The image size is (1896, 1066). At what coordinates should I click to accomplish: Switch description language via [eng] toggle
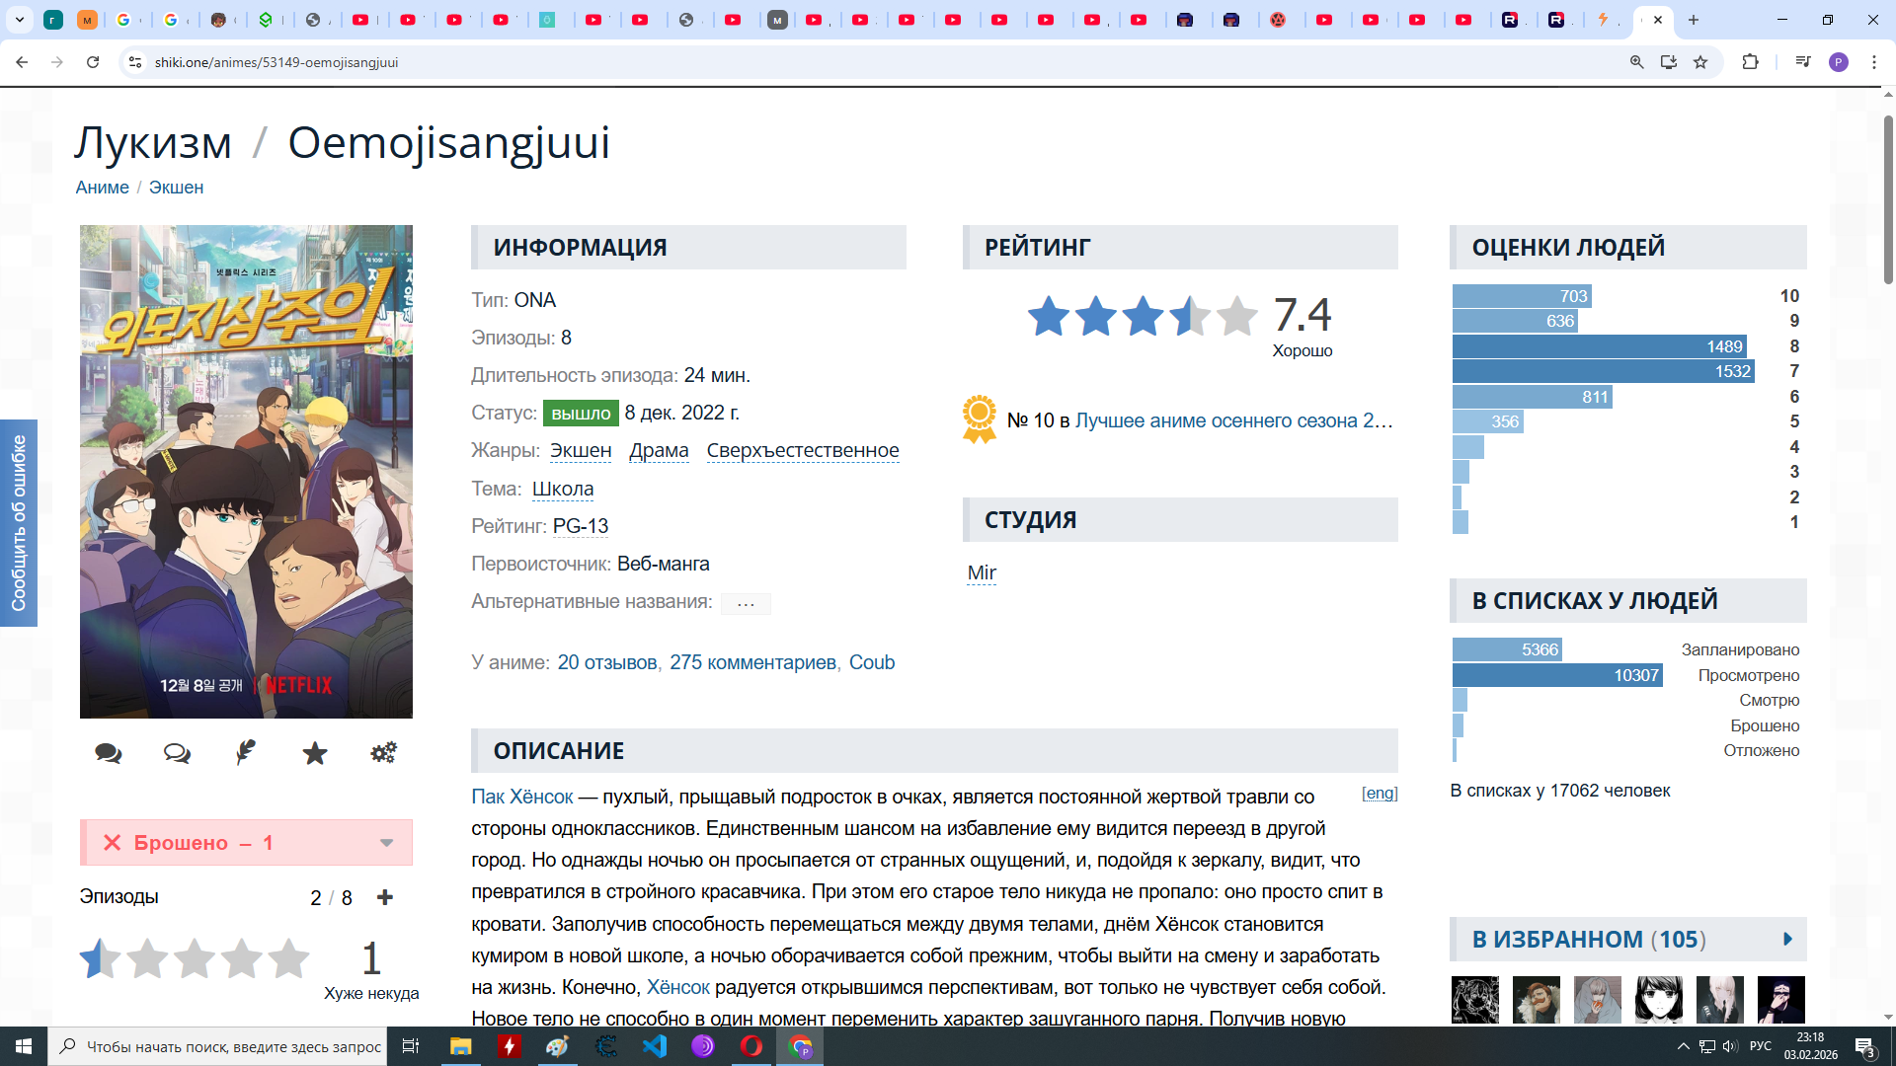1379,794
